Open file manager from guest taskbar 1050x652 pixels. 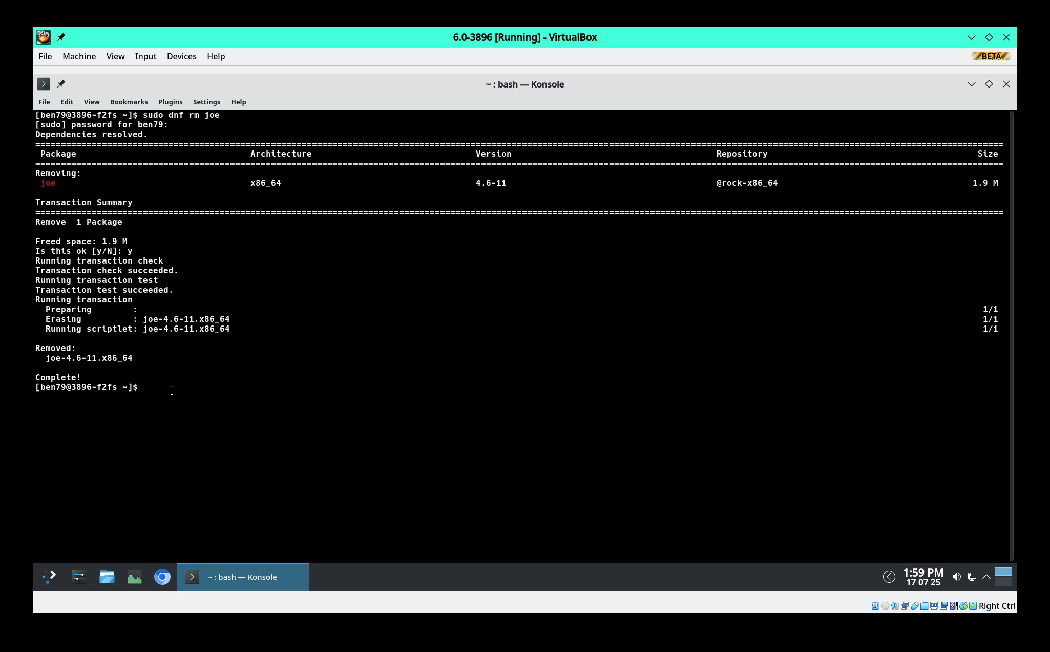pos(107,577)
